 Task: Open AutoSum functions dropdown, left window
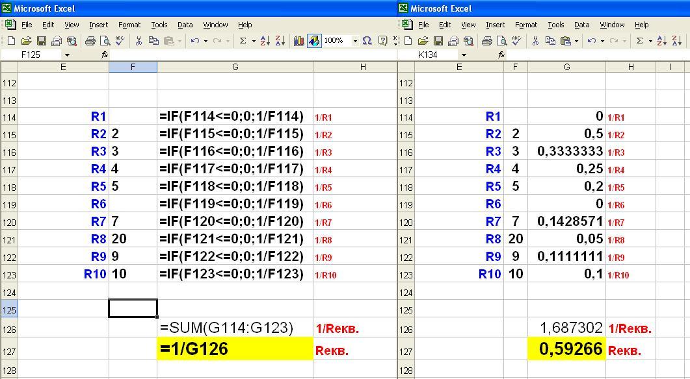pos(254,41)
